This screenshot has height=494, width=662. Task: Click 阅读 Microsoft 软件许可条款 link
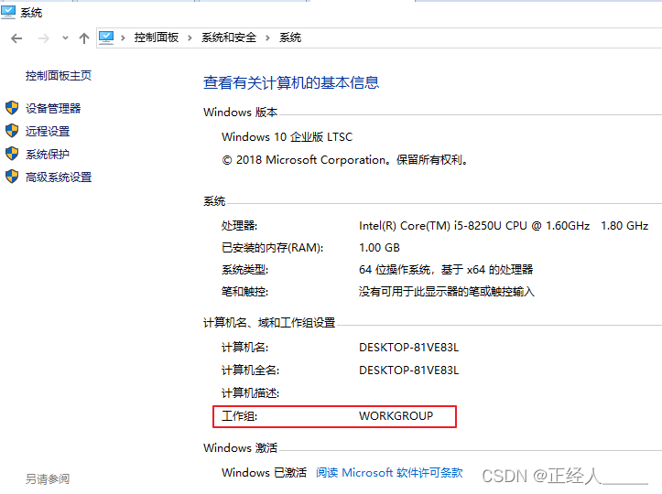click(389, 472)
